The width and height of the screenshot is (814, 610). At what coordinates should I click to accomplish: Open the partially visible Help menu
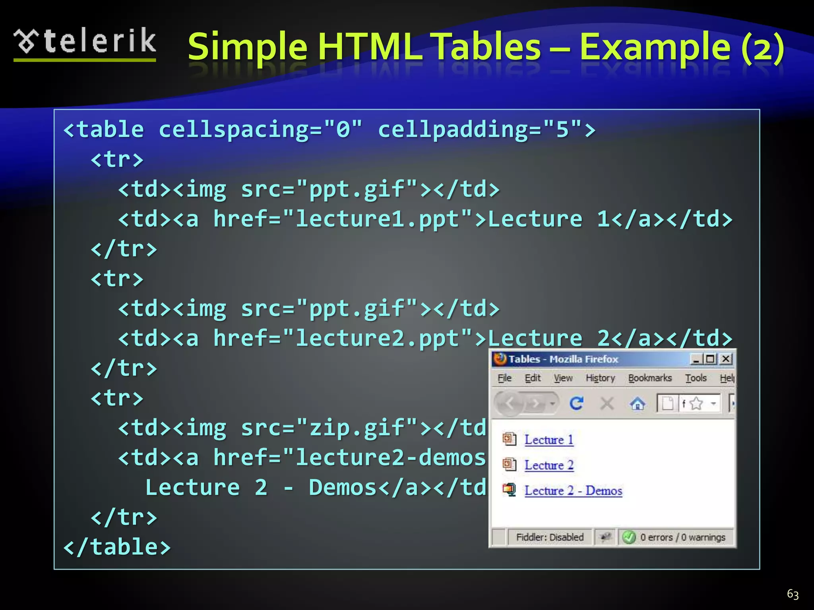[x=727, y=378]
